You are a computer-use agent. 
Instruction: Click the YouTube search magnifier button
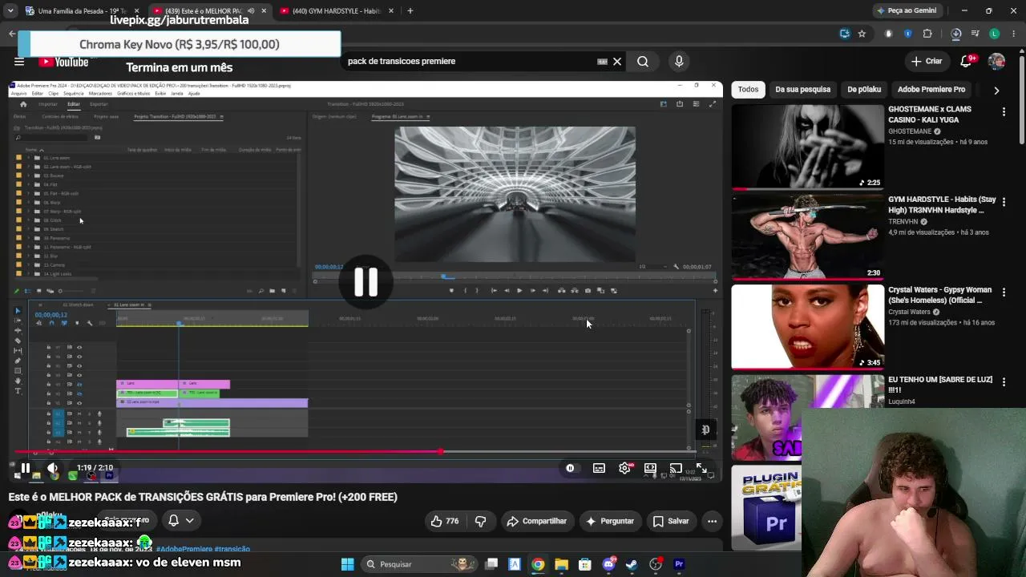(643, 62)
